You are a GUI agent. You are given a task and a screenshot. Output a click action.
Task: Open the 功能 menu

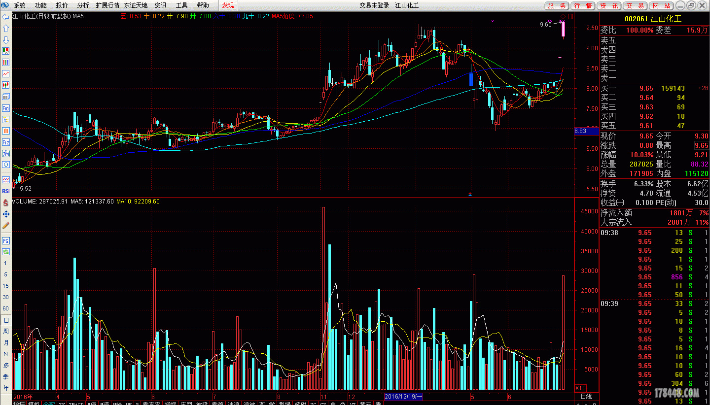click(x=41, y=5)
